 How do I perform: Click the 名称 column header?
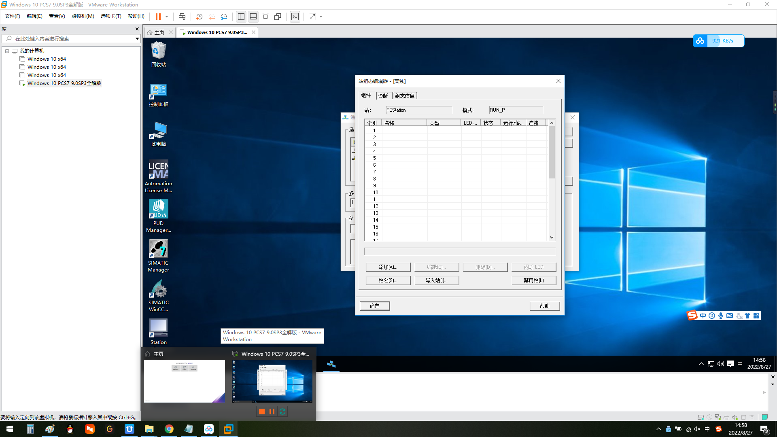click(404, 123)
